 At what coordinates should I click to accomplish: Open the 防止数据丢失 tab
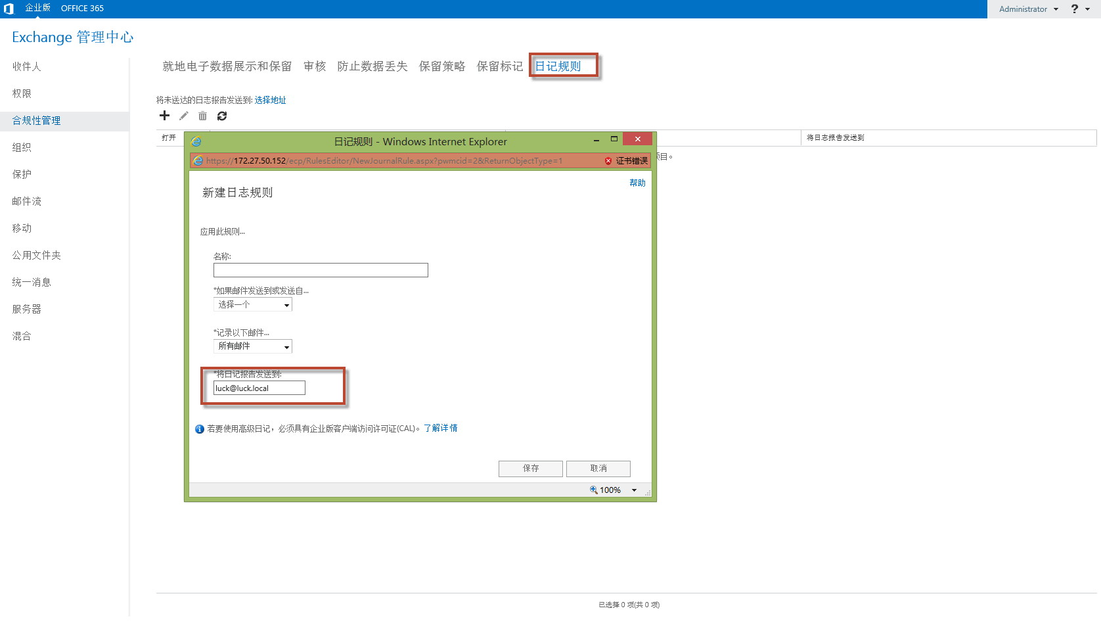[372, 66]
